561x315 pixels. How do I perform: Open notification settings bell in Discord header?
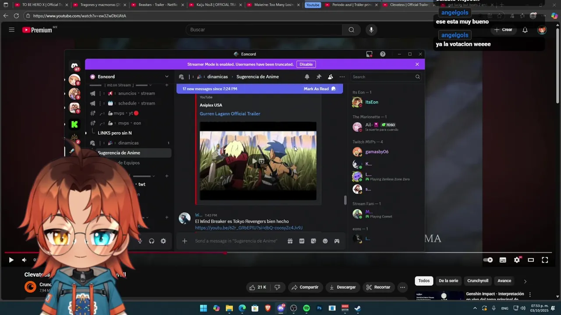point(307,77)
